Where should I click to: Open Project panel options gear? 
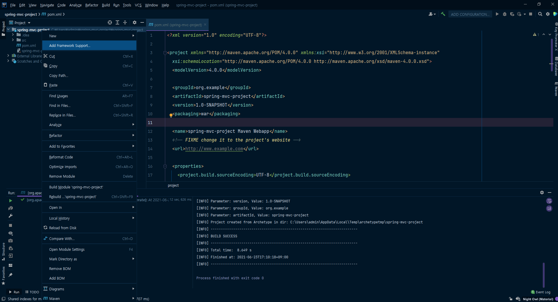[134, 22]
